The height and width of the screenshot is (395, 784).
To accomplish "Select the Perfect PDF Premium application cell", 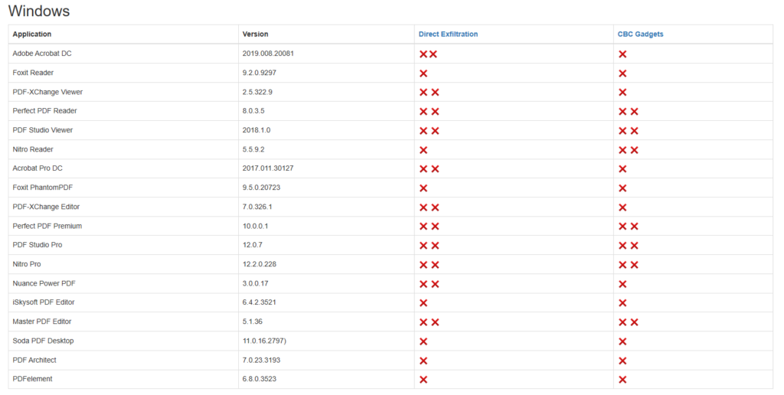I will (x=47, y=226).
